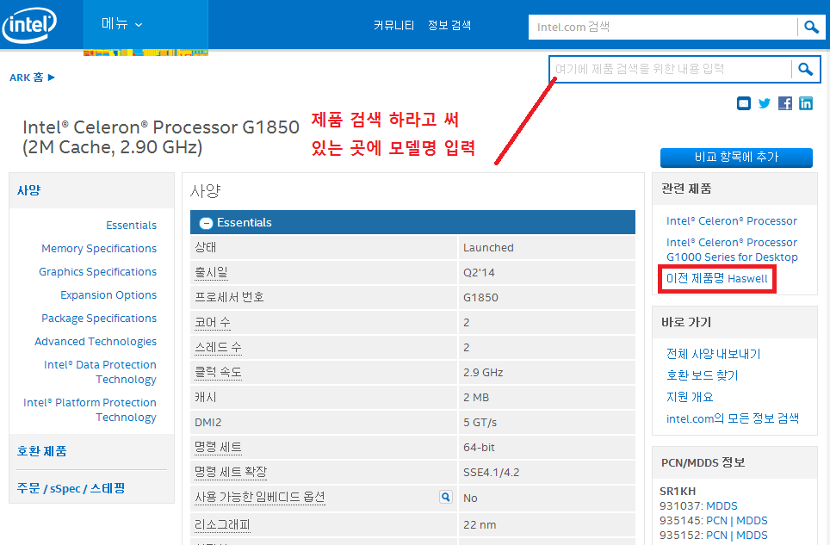This screenshot has width=830, height=545.
Task: Jump to Memory Specifications
Action: (99, 249)
